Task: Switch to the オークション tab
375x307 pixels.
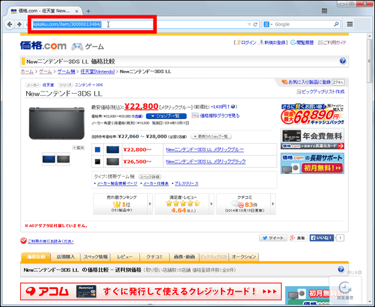Action: (x=244, y=257)
